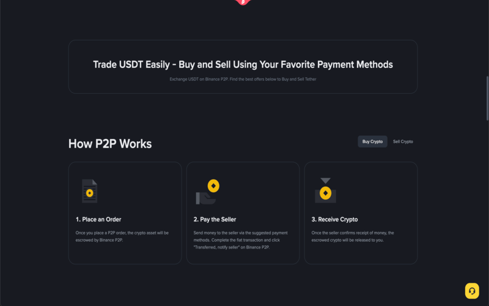The image size is (489, 306).
Task: Click the page's vertical scrollbar thumb
Action: point(487,98)
